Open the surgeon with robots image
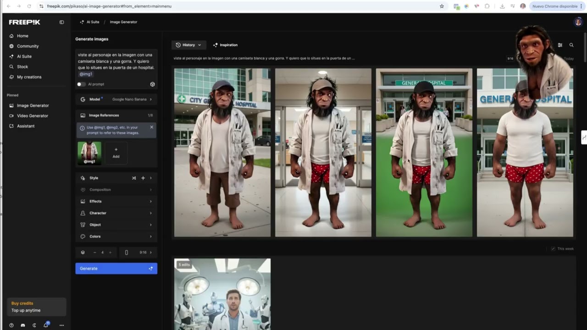The width and height of the screenshot is (587, 330). [x=222, y=294]
